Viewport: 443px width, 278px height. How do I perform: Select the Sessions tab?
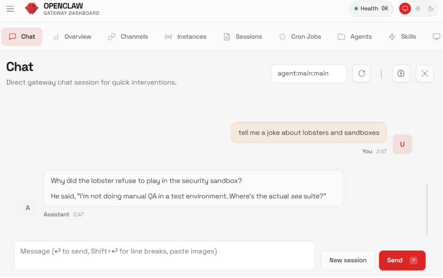point(243,37)
